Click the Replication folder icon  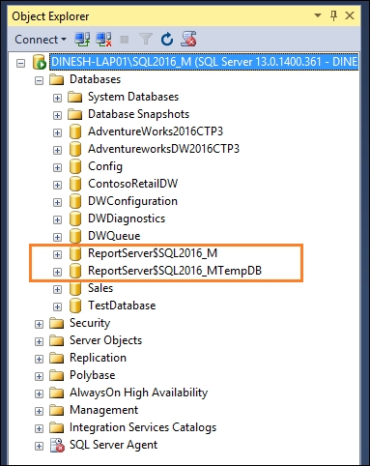coord(57,358)
